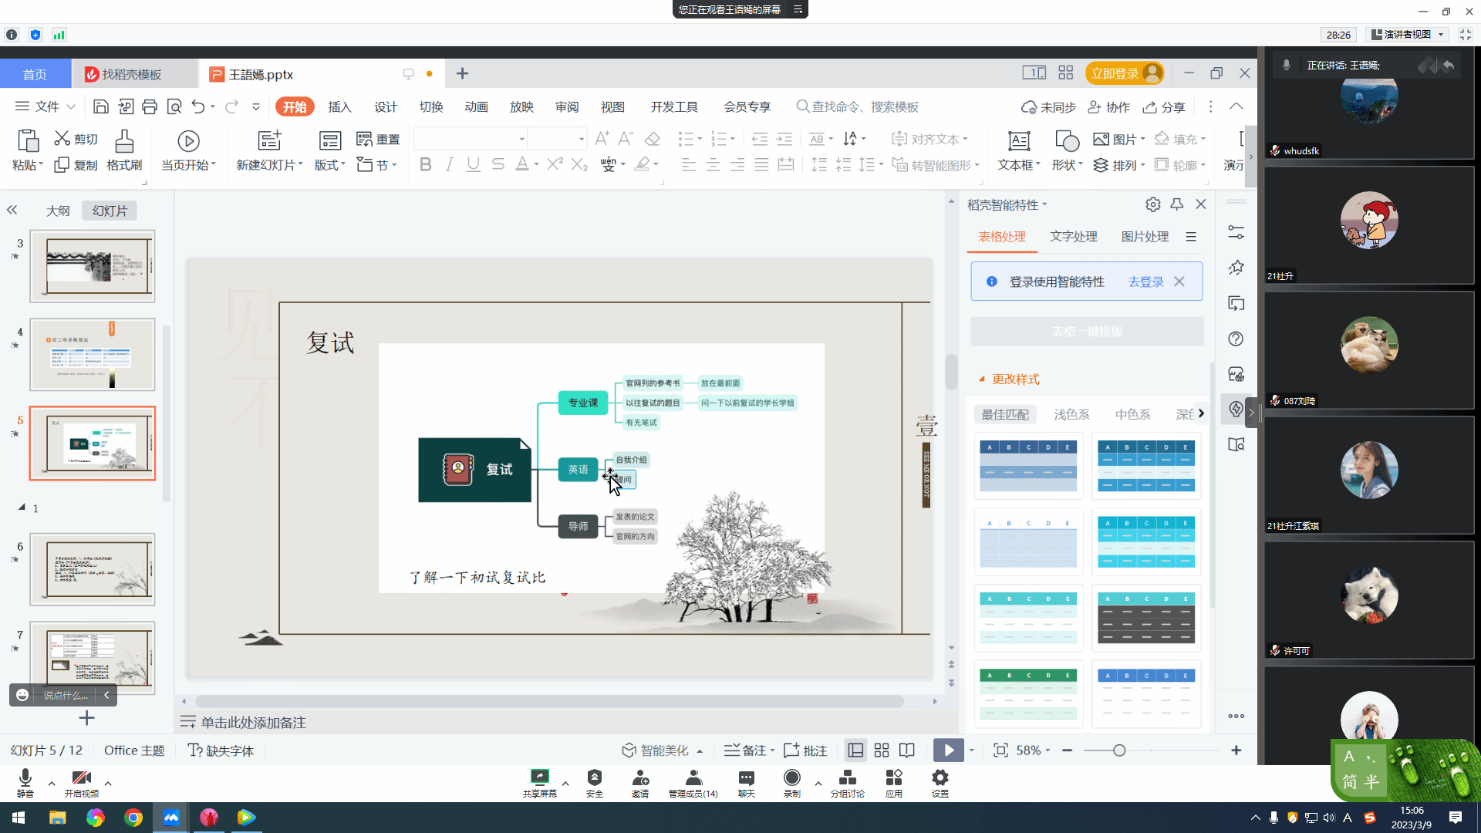Screen dimensions: 1481x833
Task: Click the New Slide (新建幻灯片) icon
Action: (x=269, y=141)
